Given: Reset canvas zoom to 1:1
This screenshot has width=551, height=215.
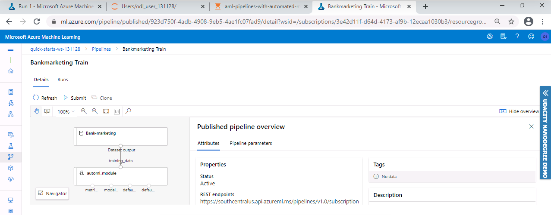Looking at the screenshot, I should 116,111.
